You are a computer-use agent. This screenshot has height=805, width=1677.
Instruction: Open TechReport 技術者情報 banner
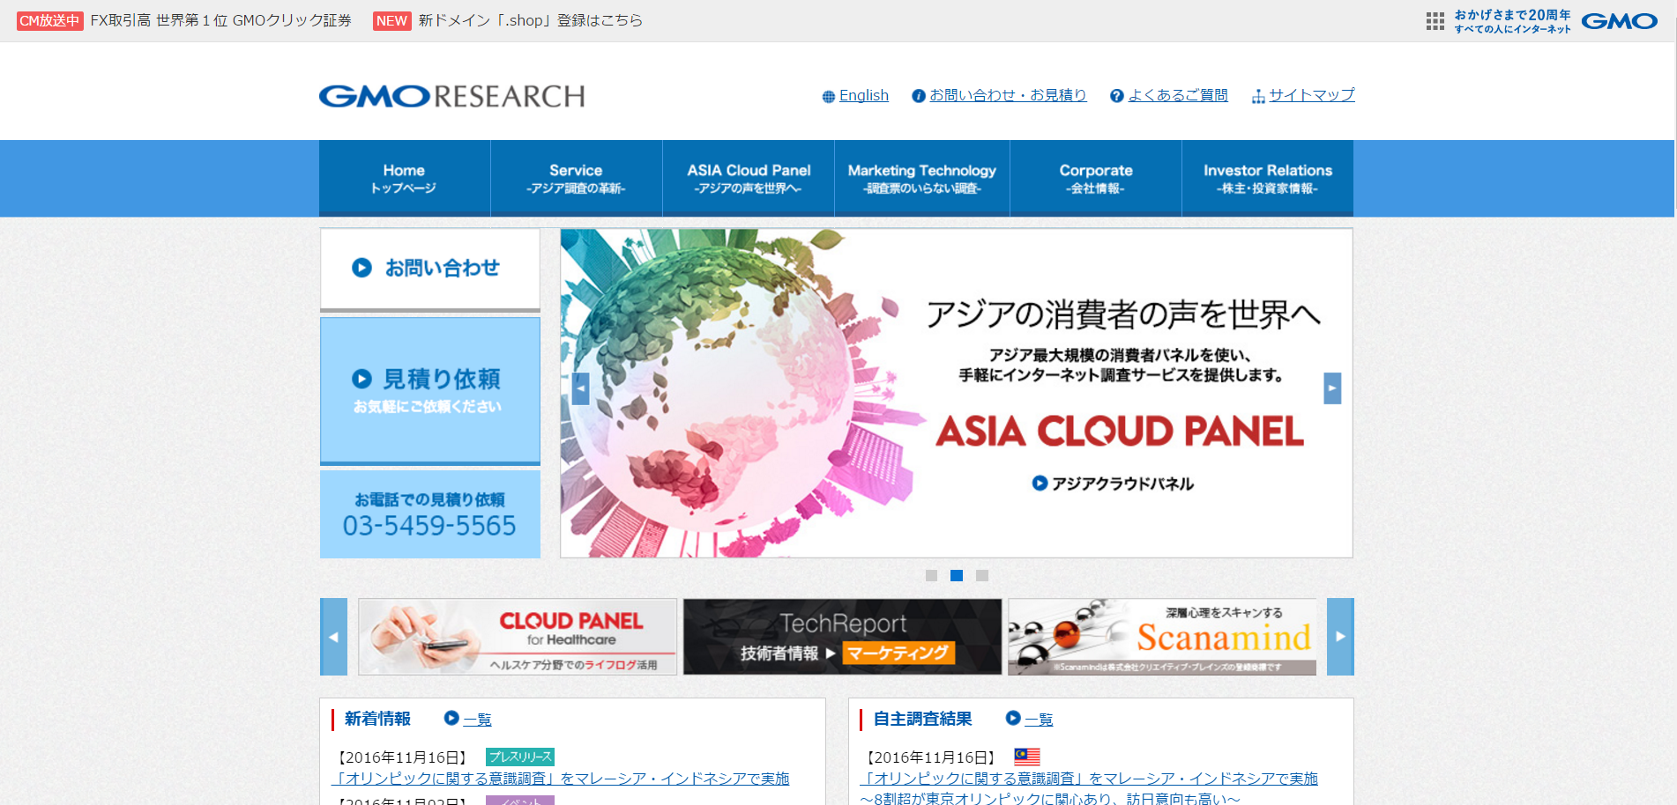842,637
